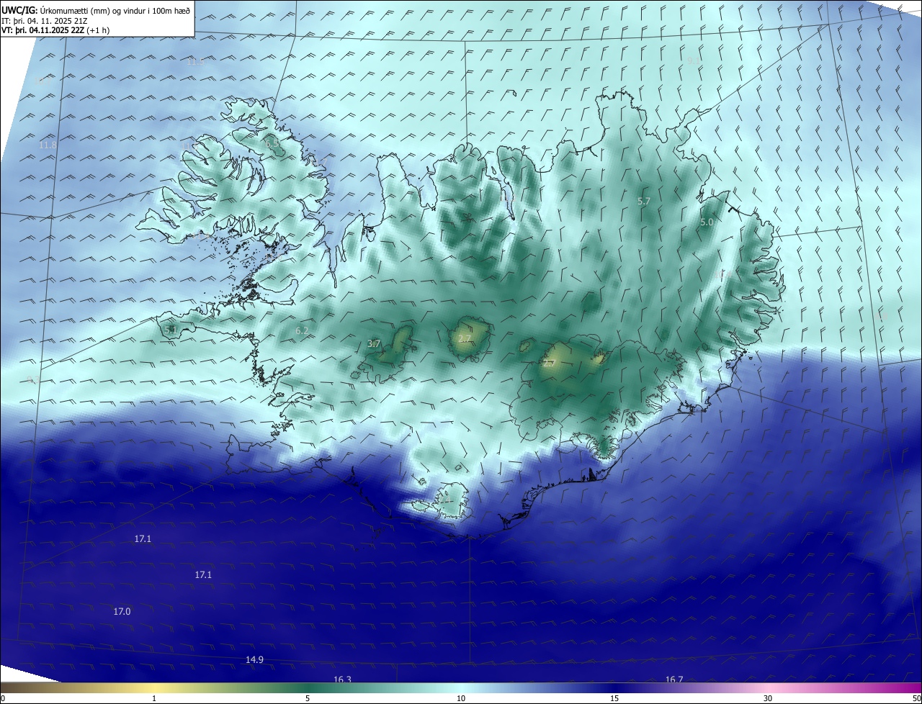This screenshot has width=922, height=704.
Task: Click the 6.2 value on the map
Action: pyautogui.click(x=302, y=330)
